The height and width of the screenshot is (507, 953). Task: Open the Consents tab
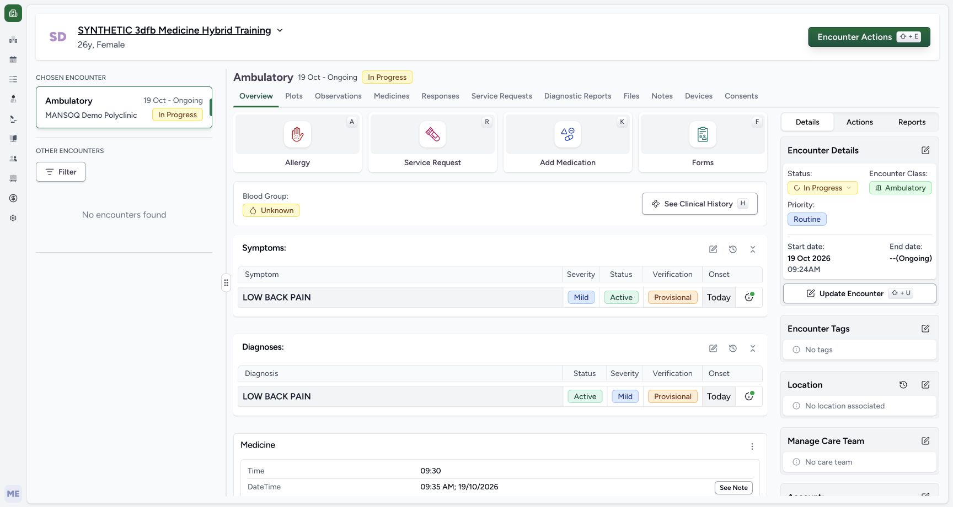pyautogui.click(x=741, y=96)
